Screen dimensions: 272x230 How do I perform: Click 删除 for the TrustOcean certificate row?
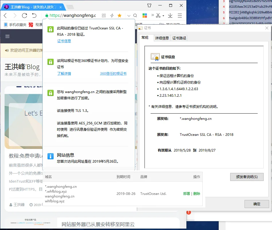point(196,194)
